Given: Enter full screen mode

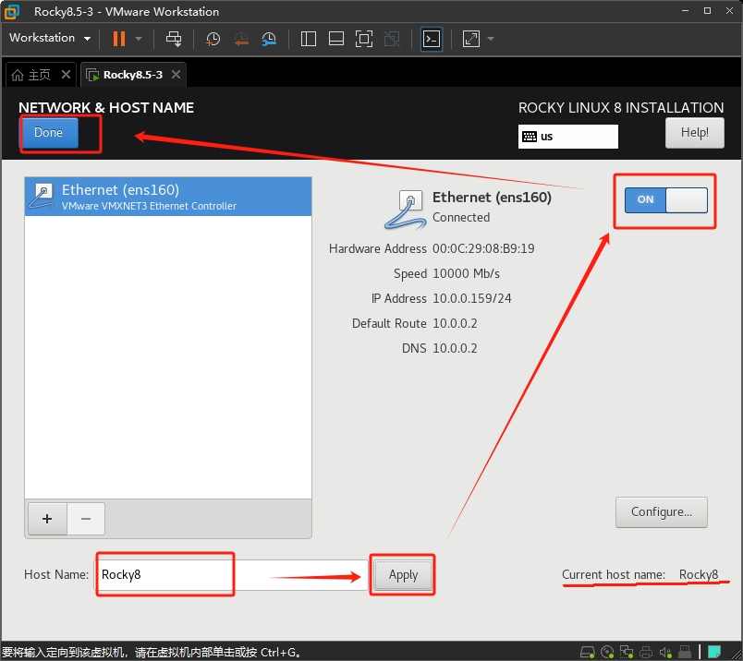Looking at the screenshot, I should [364, 39].
